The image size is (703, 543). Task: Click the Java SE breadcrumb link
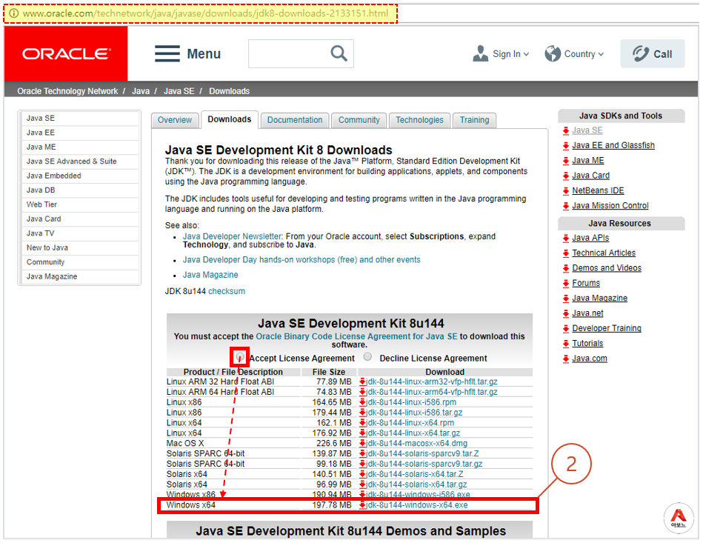[x=179, y=91]
